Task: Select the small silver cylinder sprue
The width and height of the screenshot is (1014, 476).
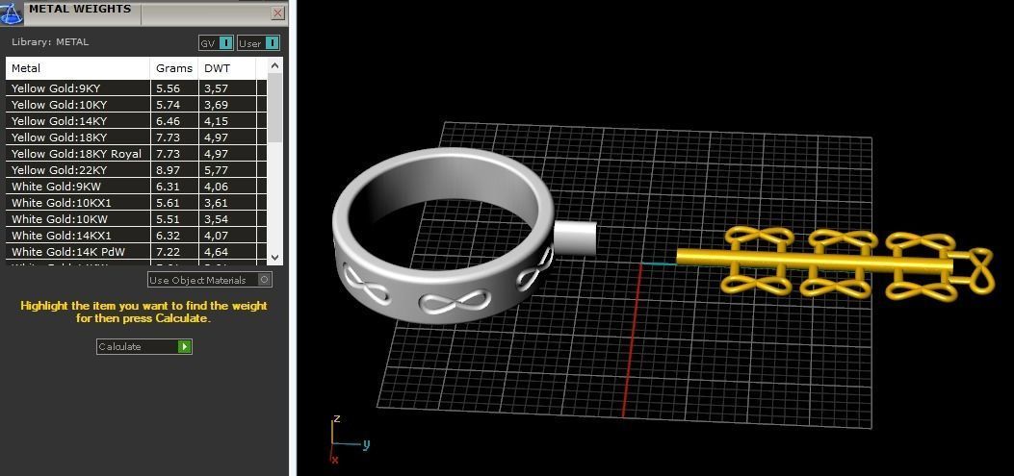Action: pyautogui.click(x=576, y=238)
